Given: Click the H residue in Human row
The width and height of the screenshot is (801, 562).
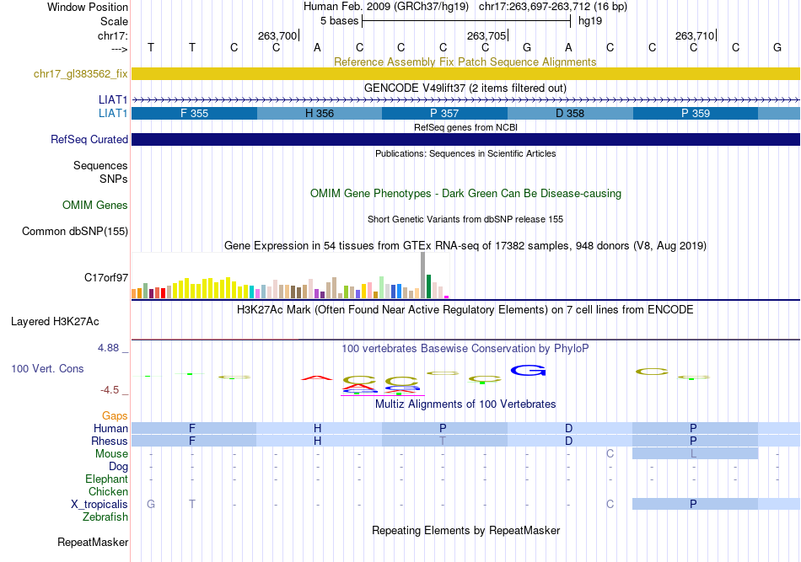Looking at the screenshot, I should (317, 428).
